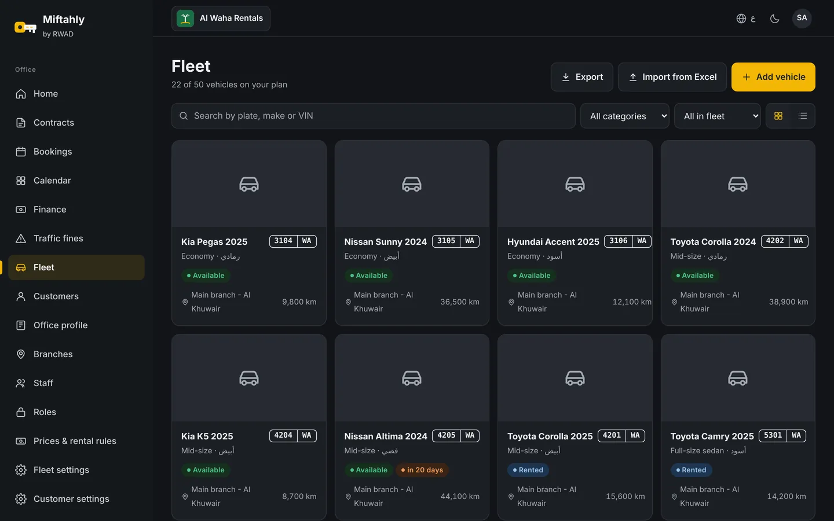Image resolution: width=834 pixels, height=521 pixels.
Task: Open Contracts in the sidebar
Action: coord(76,123)
